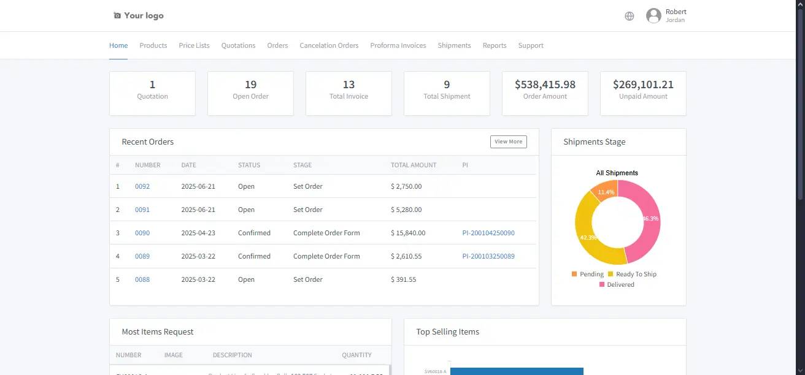The height and width of the screenshot is (375, 805).
Task: Open order number 0089
Action: 142,256
